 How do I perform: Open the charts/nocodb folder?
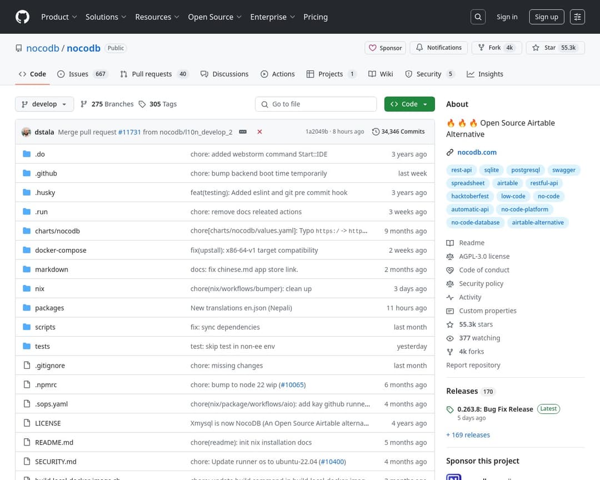pos(57,231)
